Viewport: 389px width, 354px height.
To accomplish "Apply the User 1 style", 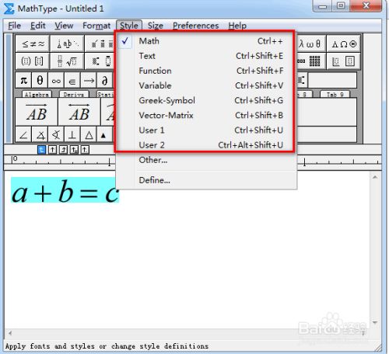I will 205,130.
